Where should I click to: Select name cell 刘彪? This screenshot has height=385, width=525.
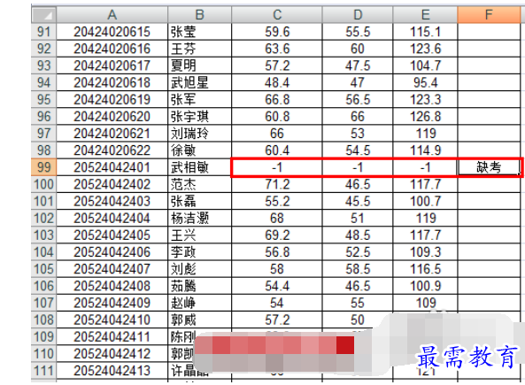click(x=199, y=269)
